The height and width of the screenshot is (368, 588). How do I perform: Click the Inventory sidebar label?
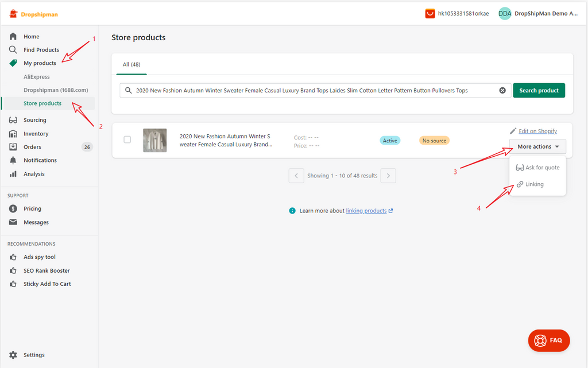[36, 133]
